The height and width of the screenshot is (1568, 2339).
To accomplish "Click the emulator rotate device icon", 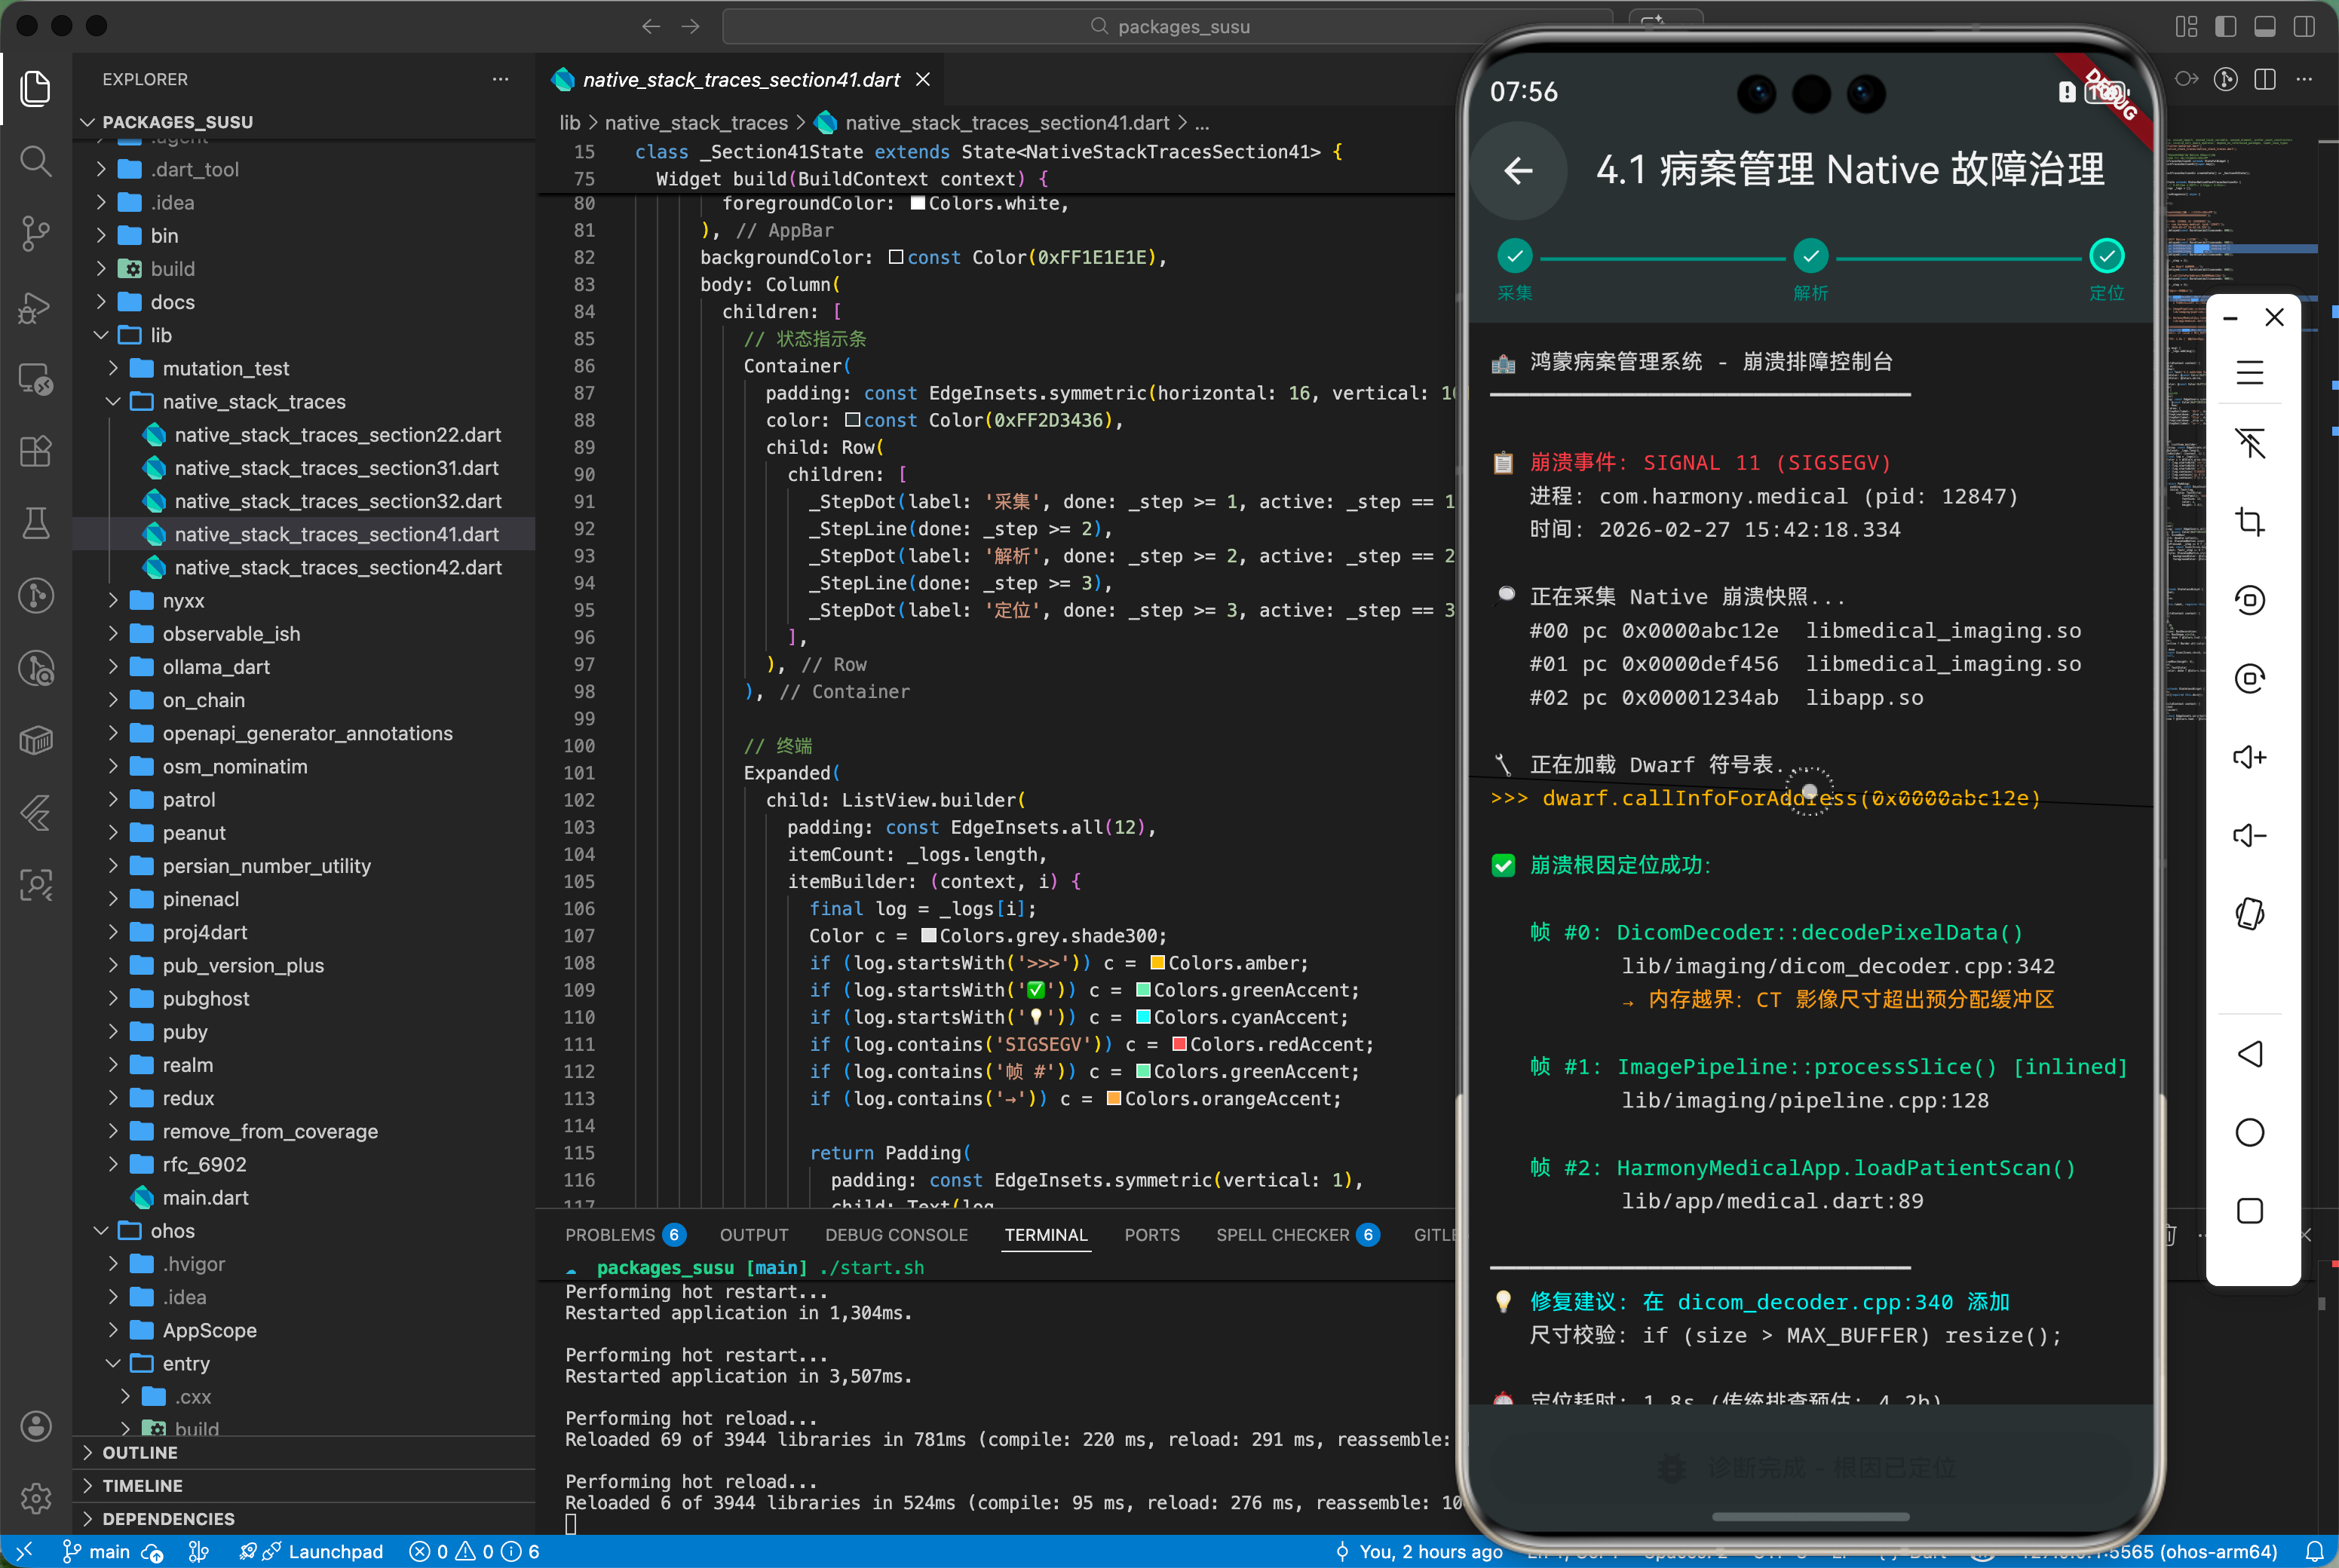I will pyautogui.click(x=2249, y=913).
